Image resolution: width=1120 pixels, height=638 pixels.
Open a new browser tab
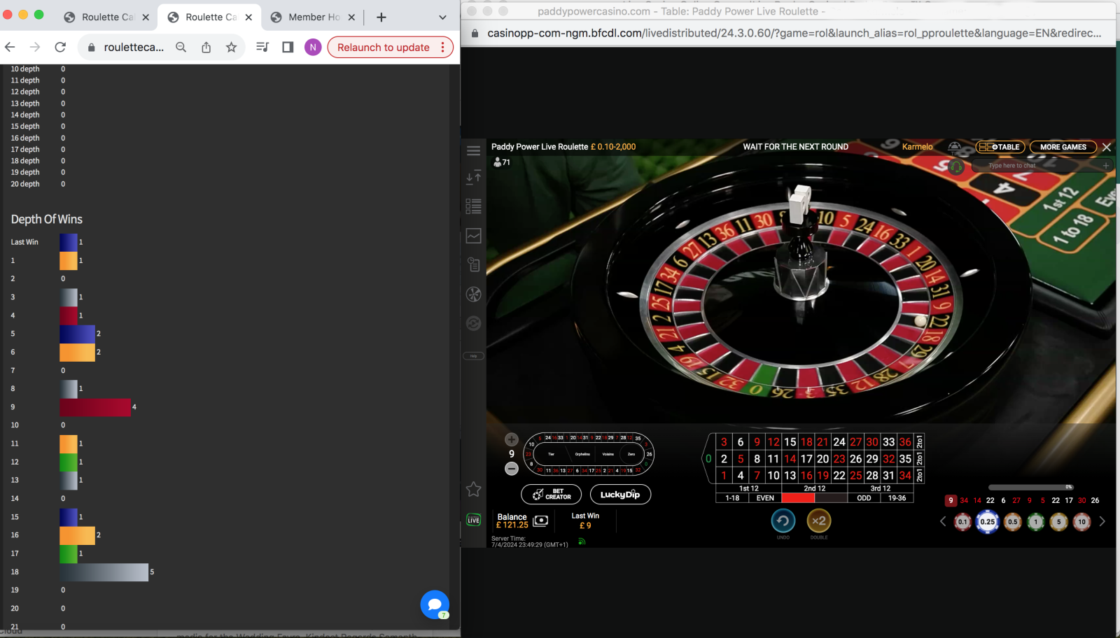[381, 17]
